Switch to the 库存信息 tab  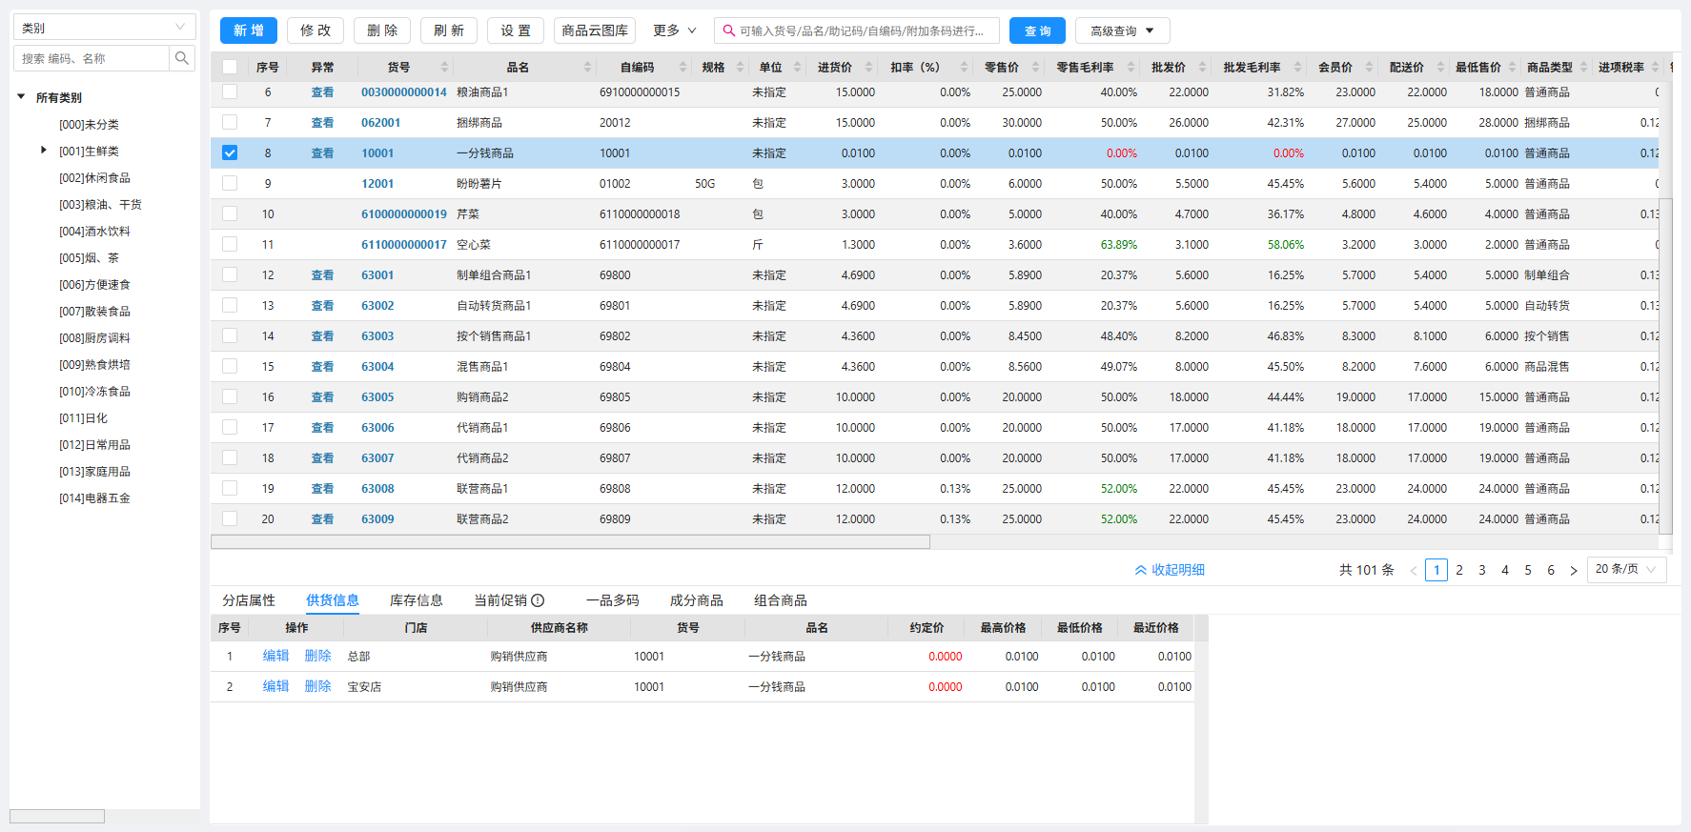(417, 600)
